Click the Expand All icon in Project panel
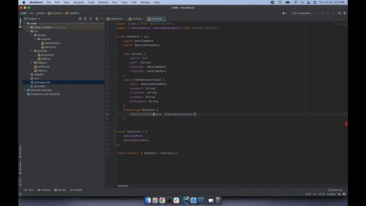 click(85, 19)
